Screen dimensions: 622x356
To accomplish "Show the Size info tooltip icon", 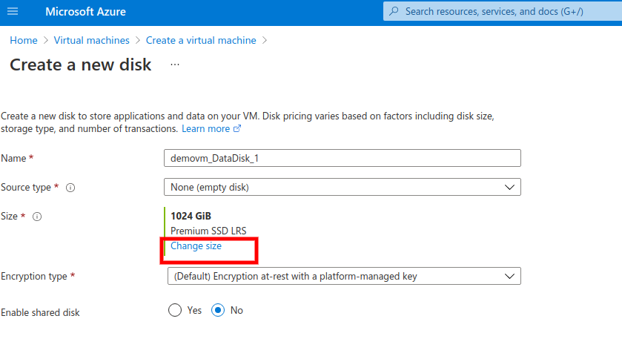I will pos(37,217).
